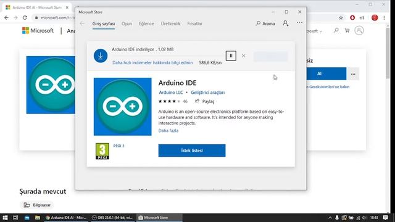This screenshot has height=222, width=395.
Task: Pause the Arduino IDE download
Action: pos(231,55)
